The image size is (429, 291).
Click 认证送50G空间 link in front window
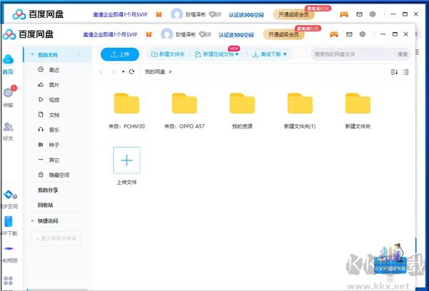(236, 35)
